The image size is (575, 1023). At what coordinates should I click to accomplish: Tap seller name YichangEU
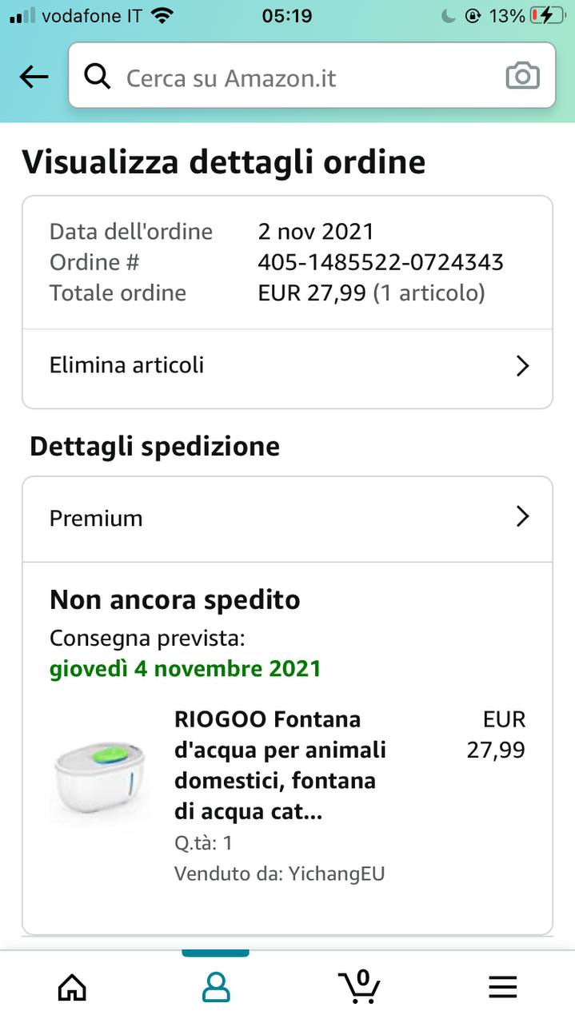pos(335,874)
